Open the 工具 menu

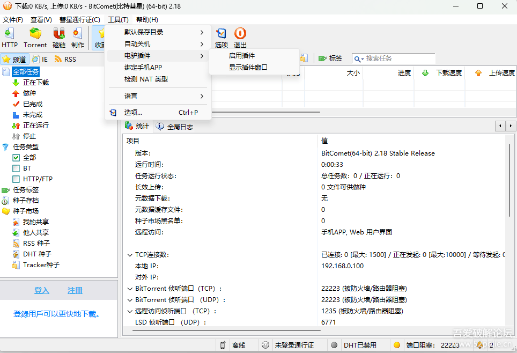click(118, 19)
